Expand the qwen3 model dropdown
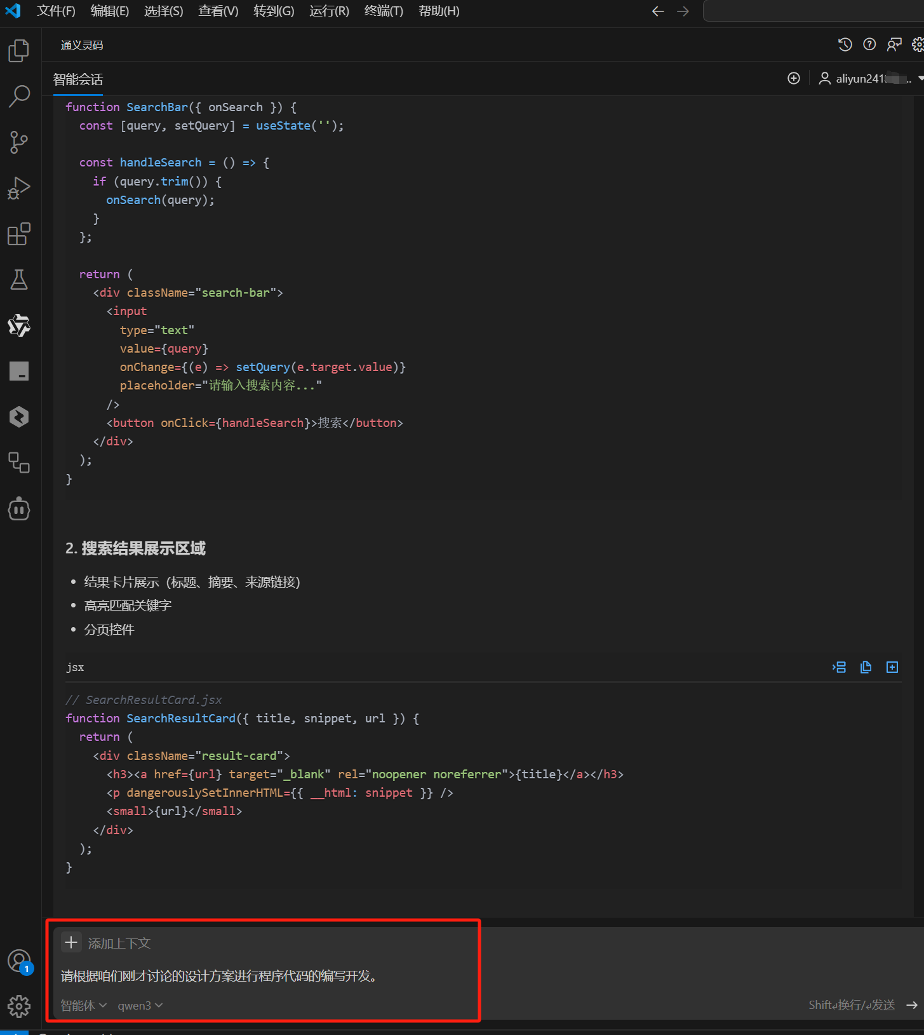 coord(140,1005)
